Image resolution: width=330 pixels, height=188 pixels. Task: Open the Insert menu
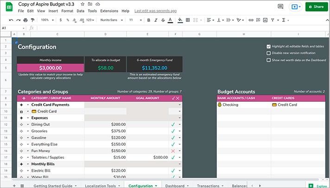click(x=53, y=11)
